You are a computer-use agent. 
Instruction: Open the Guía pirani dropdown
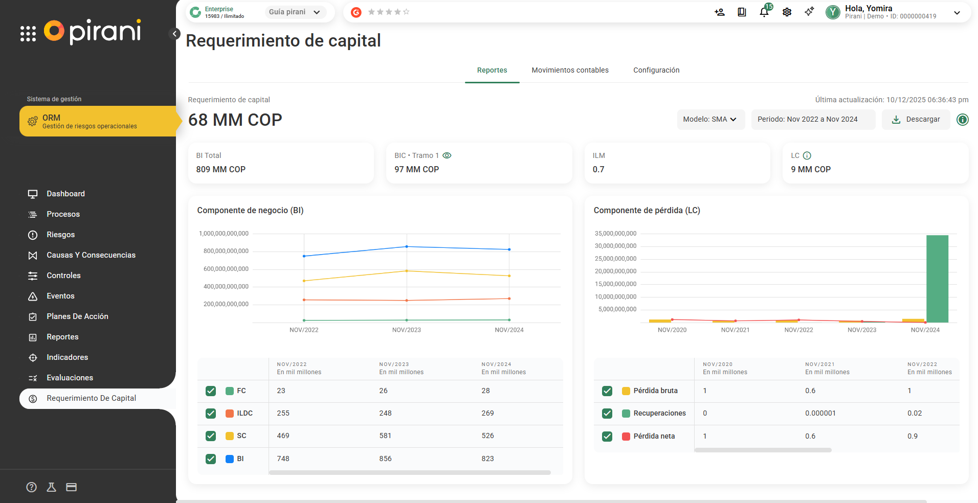click(295, 12)
